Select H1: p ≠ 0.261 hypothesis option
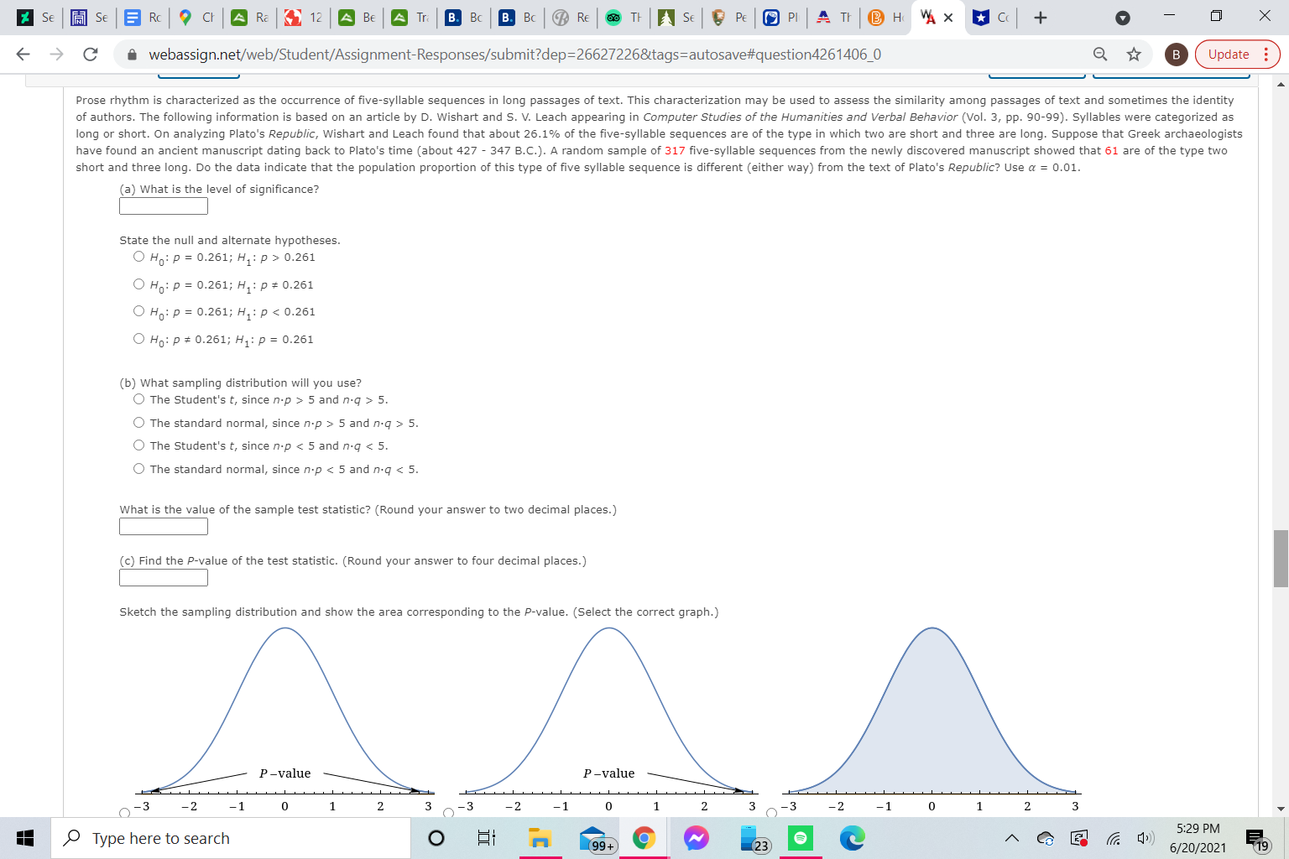Image resolution: width=1289 pixels, height=859 pixels. pos(139,284)
